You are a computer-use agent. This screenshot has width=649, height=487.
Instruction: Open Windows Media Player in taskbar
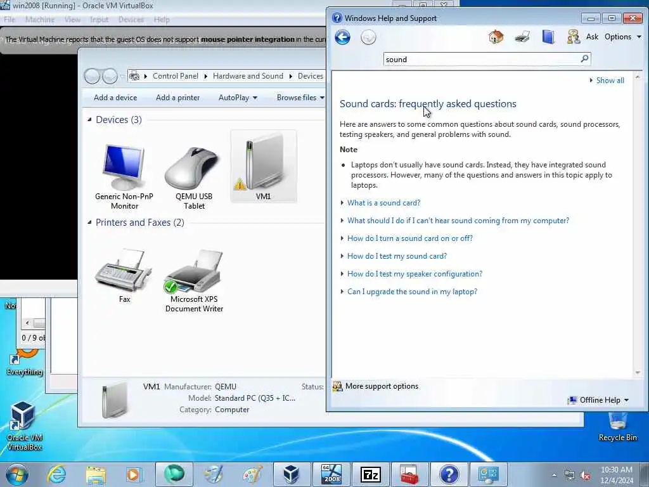pyautogui.click(x=134, y=474)
